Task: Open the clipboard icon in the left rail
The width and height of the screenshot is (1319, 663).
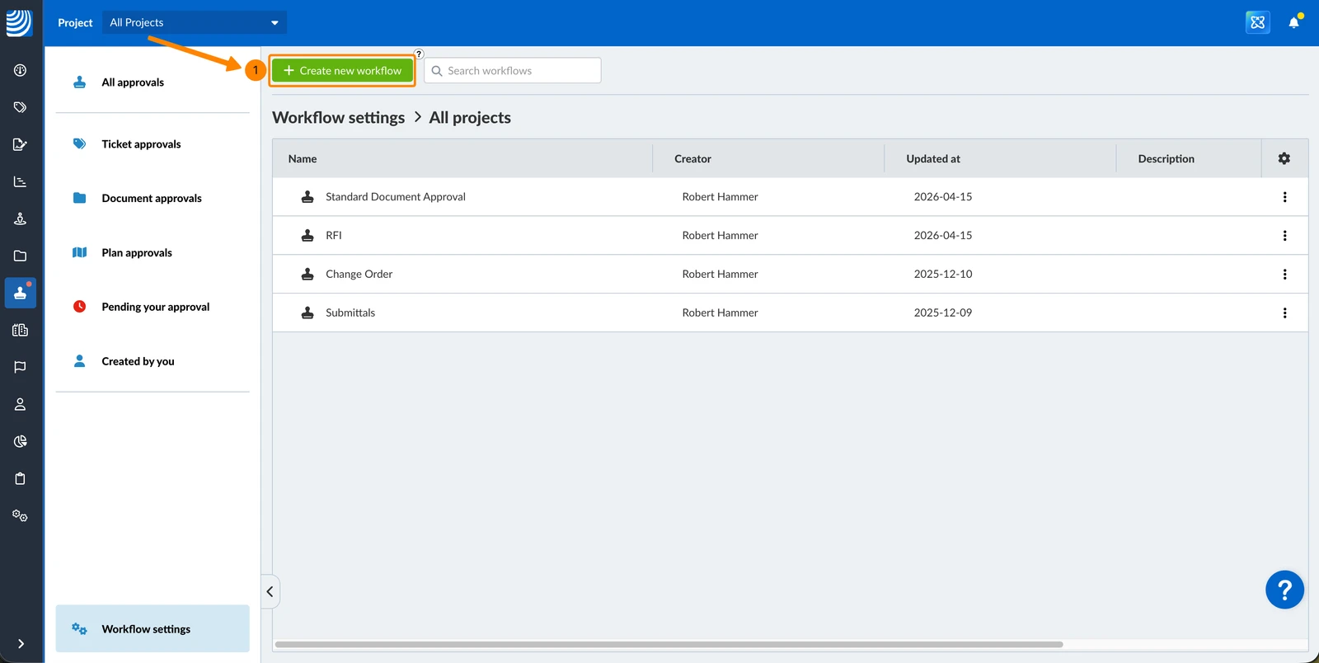Action: (21, 478)
